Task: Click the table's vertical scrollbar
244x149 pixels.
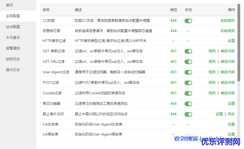Action: tap(239, 43)
